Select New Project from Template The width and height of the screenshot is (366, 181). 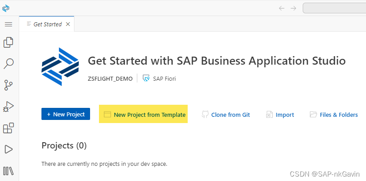coord(144,115)
